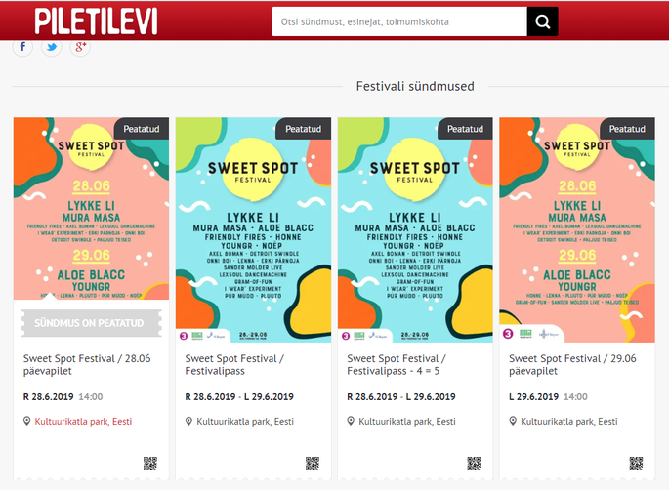Open QR code on Festivalipass 4 = 5 card
The height and width of the screenshot is (490, 669).
474,464
